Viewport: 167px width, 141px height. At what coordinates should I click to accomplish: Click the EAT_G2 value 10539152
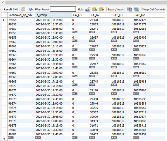[x=140, y=134]
